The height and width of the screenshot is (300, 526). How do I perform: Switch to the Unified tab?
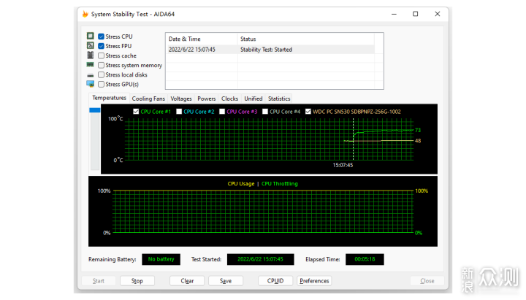[254, 99]
